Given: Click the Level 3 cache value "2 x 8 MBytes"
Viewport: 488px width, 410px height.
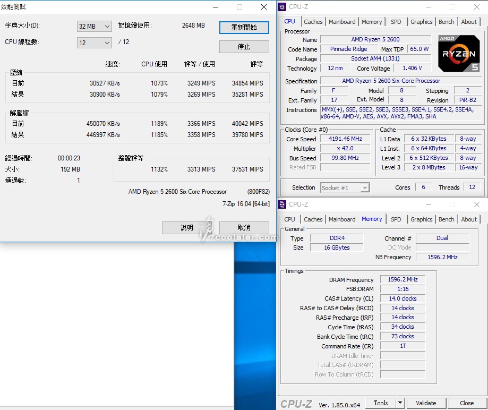Looking at the screenshot, I should 429,167.
